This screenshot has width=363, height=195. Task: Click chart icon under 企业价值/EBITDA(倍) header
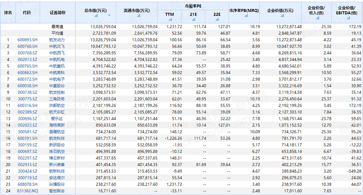348,18
